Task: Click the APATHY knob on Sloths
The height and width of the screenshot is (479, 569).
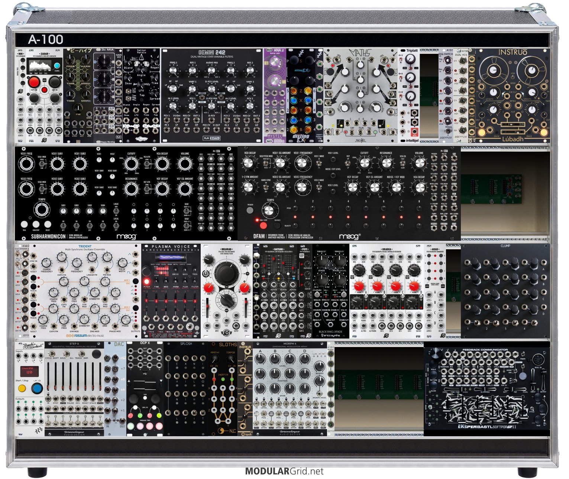Action: coord(215,359)
